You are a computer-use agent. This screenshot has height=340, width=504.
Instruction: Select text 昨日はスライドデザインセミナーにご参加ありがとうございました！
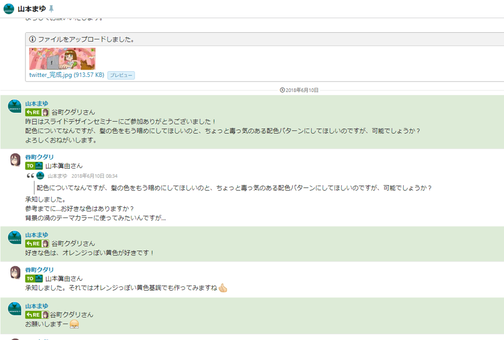click(121, 122)
